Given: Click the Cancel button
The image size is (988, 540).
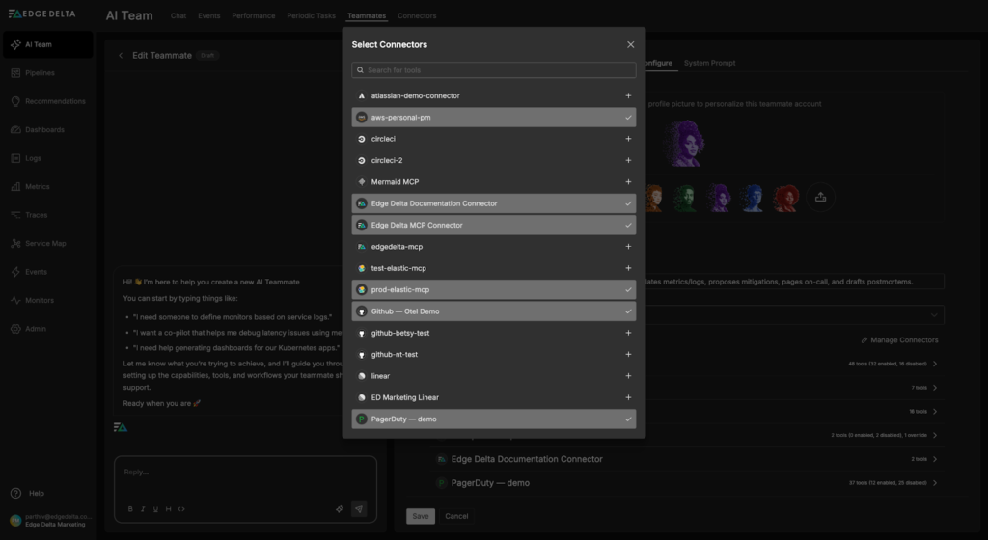Looking at the screenshot, I should 456,516.
